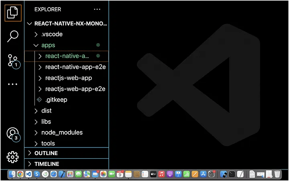Viewport: 289px width, 181px height.
Task: Open Photos from the Dock
Action: point(104,174)
